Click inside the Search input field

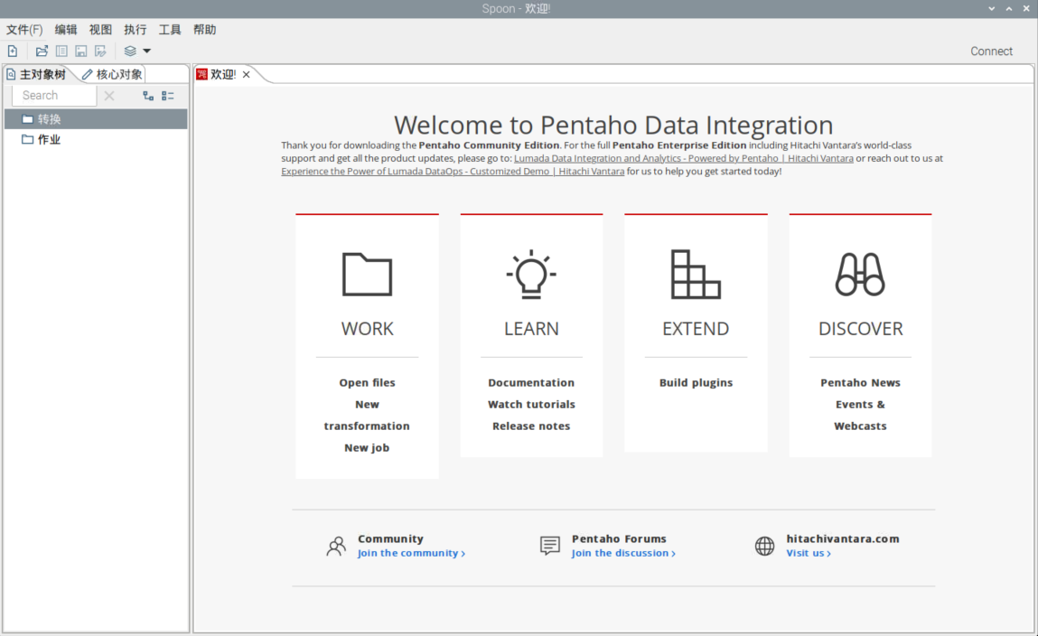click(x=54, y=95)
